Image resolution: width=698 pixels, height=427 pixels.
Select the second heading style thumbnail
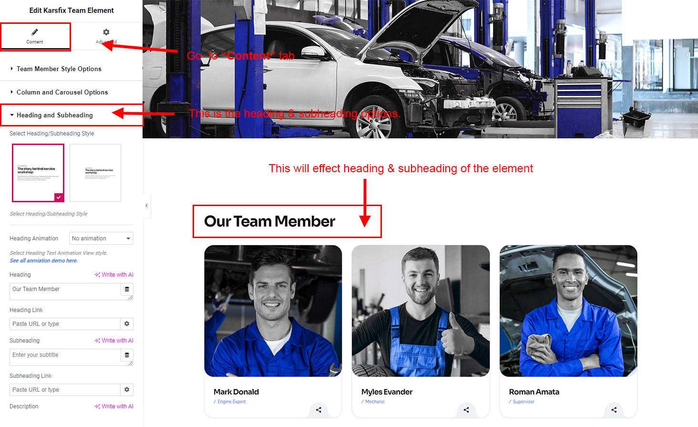point(95,173)
